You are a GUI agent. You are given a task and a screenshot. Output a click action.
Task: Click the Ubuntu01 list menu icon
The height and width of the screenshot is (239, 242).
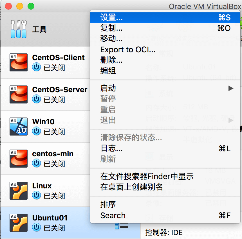[x=122, y=226]
